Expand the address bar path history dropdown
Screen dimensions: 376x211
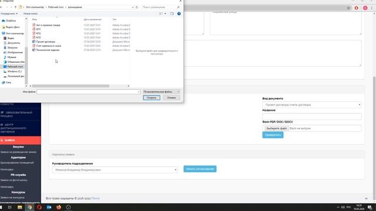tap(133, 7)
